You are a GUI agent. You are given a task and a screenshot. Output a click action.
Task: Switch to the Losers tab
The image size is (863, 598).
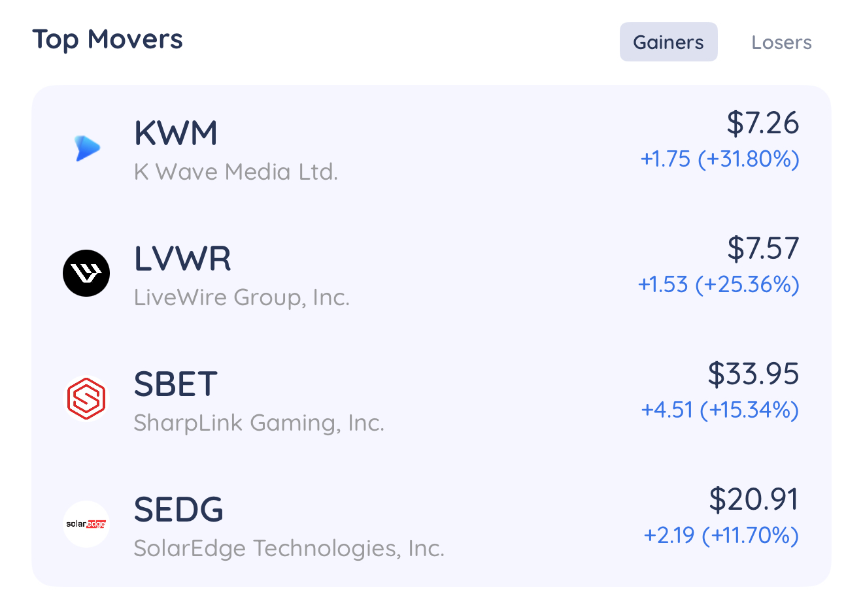tap(781, 42)
